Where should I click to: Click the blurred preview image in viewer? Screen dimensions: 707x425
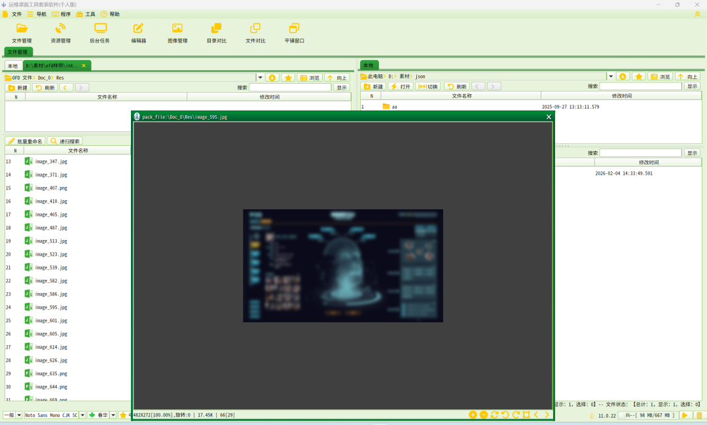(x=342, y=265)
